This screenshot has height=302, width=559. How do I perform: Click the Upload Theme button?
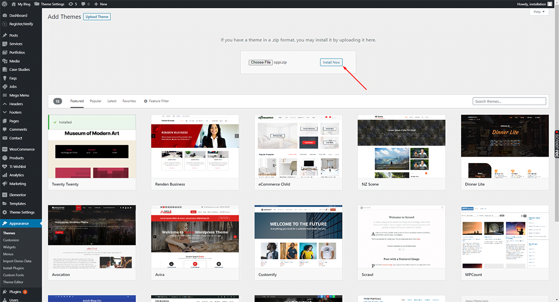tap(97, 17)
